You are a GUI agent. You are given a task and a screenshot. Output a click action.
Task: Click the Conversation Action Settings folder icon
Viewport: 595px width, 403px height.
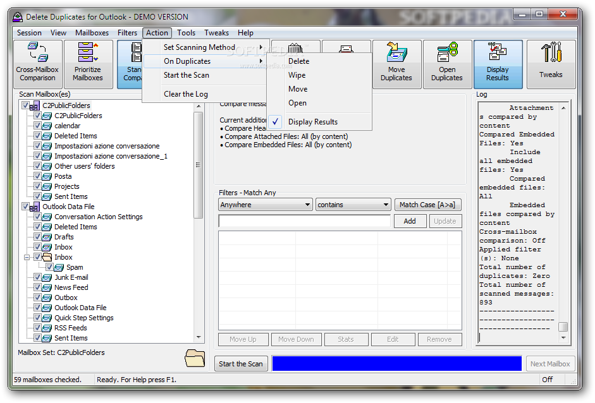(x=47, y=217)
